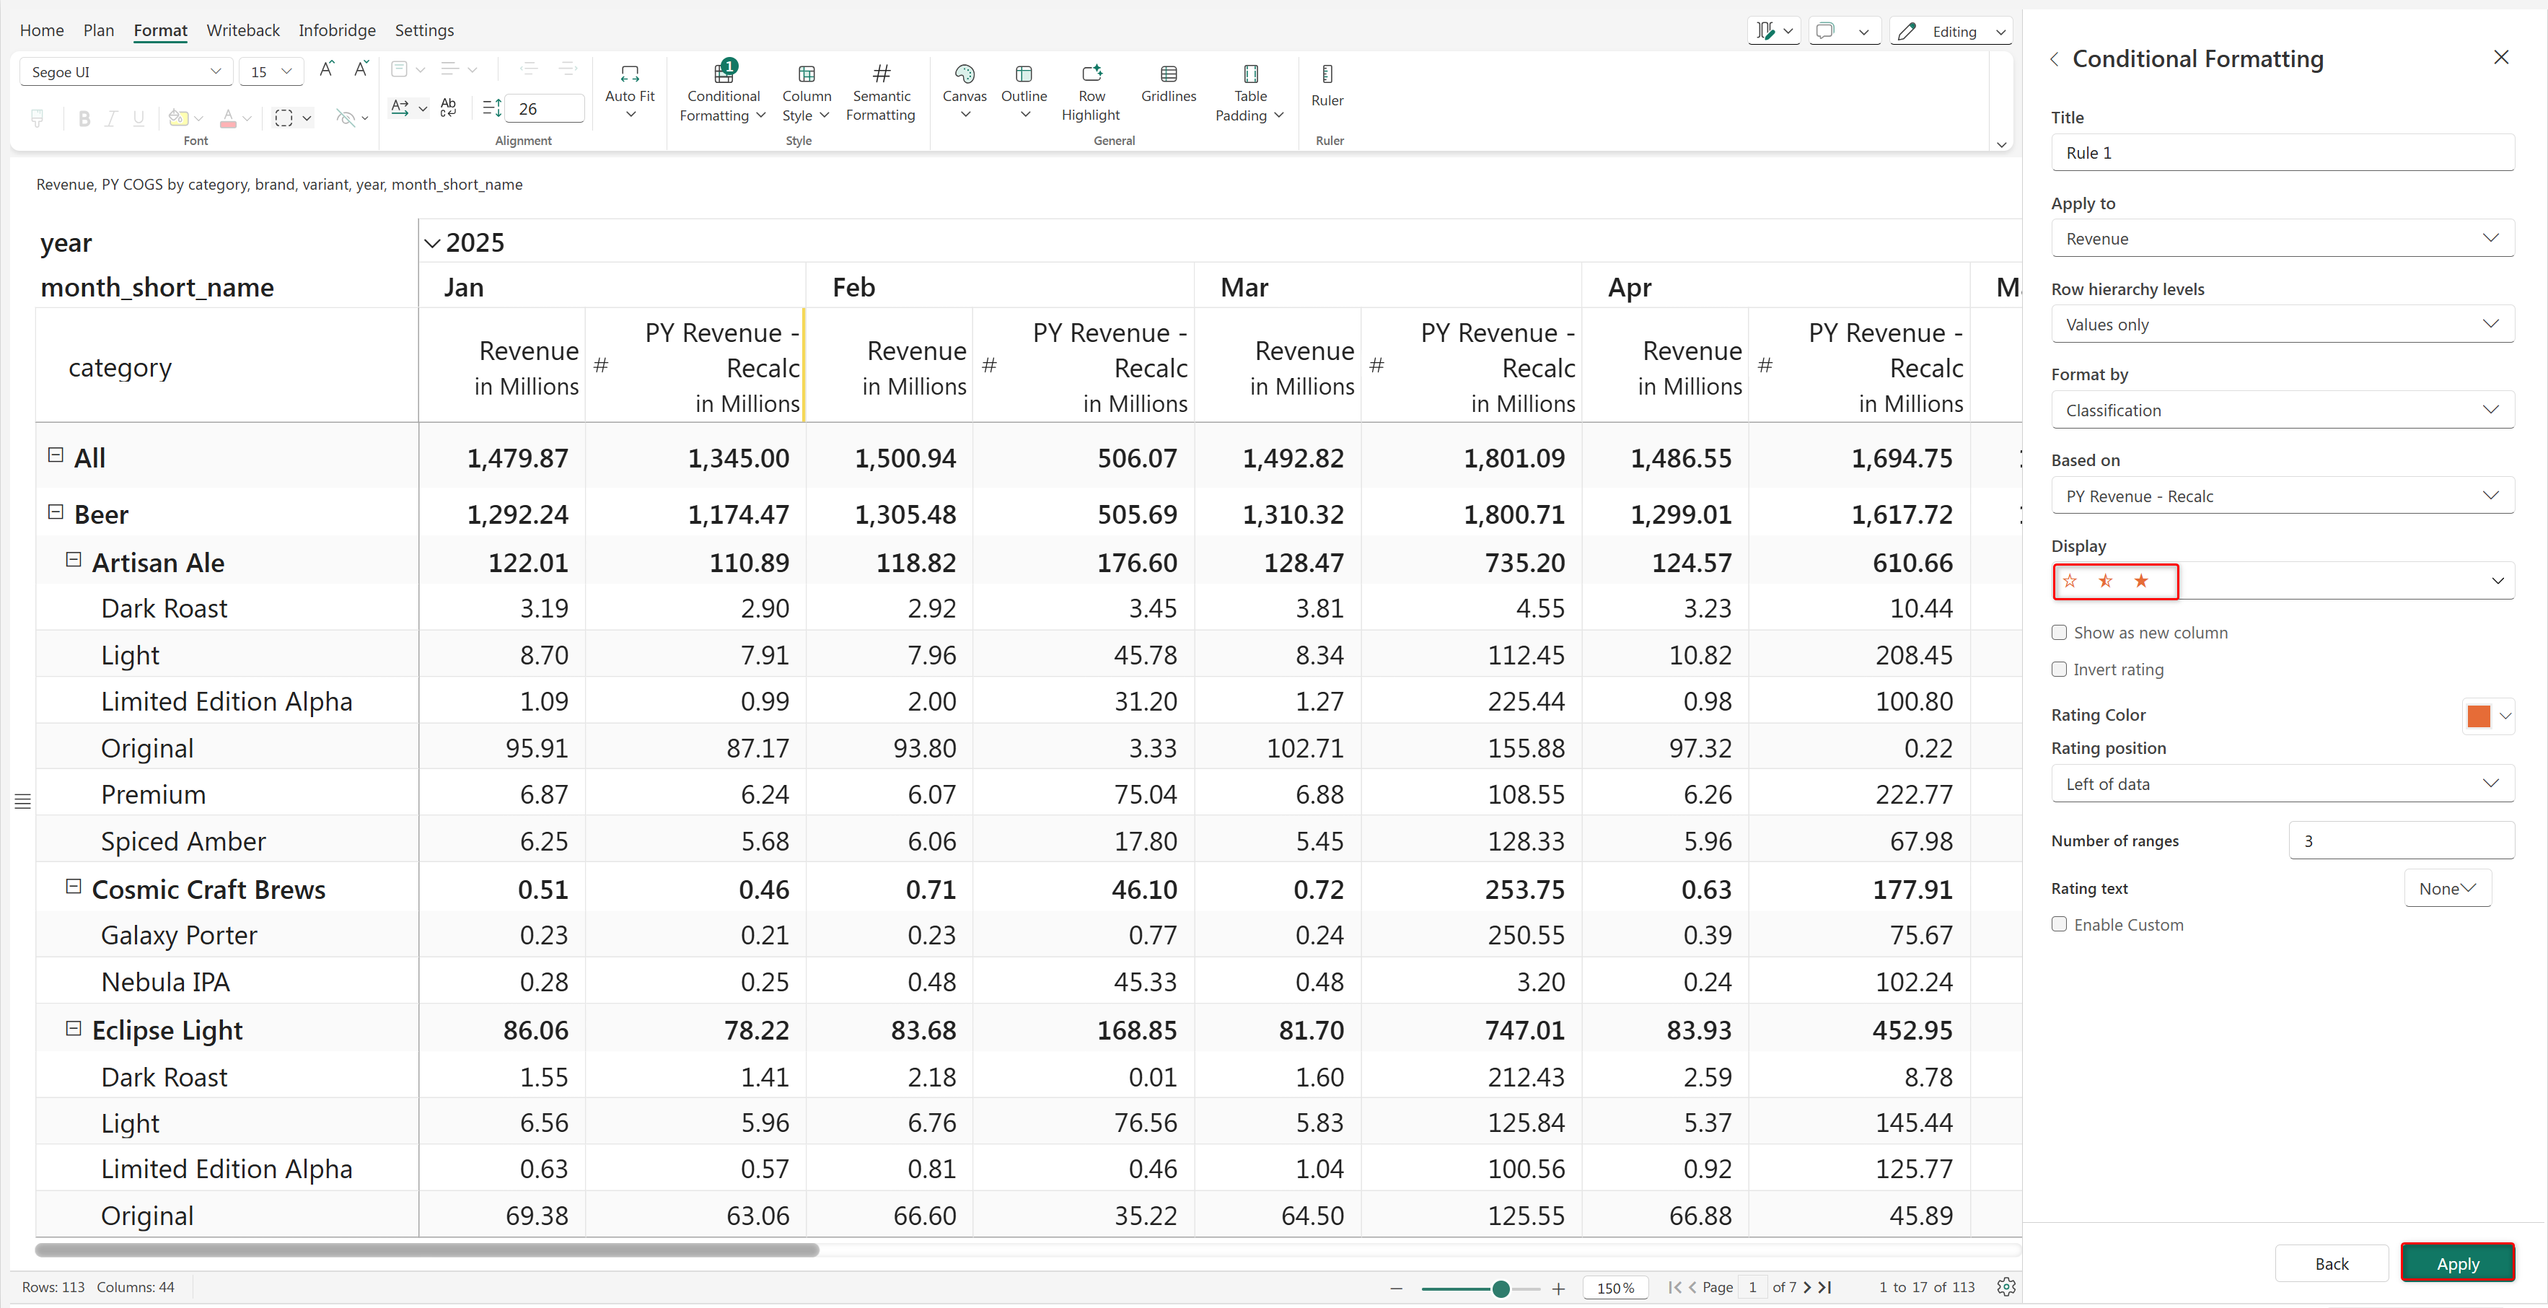Click increase font size icon
2548x1308 pixels.
click(x=326, y=69)
